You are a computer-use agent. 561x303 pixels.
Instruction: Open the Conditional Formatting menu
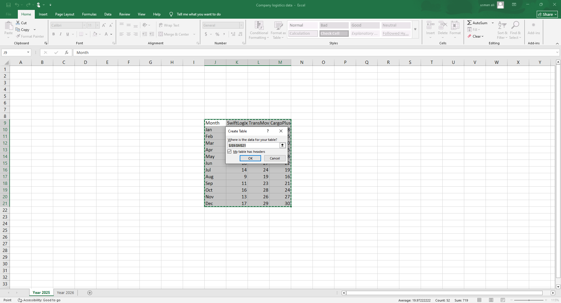pos(259,30)
